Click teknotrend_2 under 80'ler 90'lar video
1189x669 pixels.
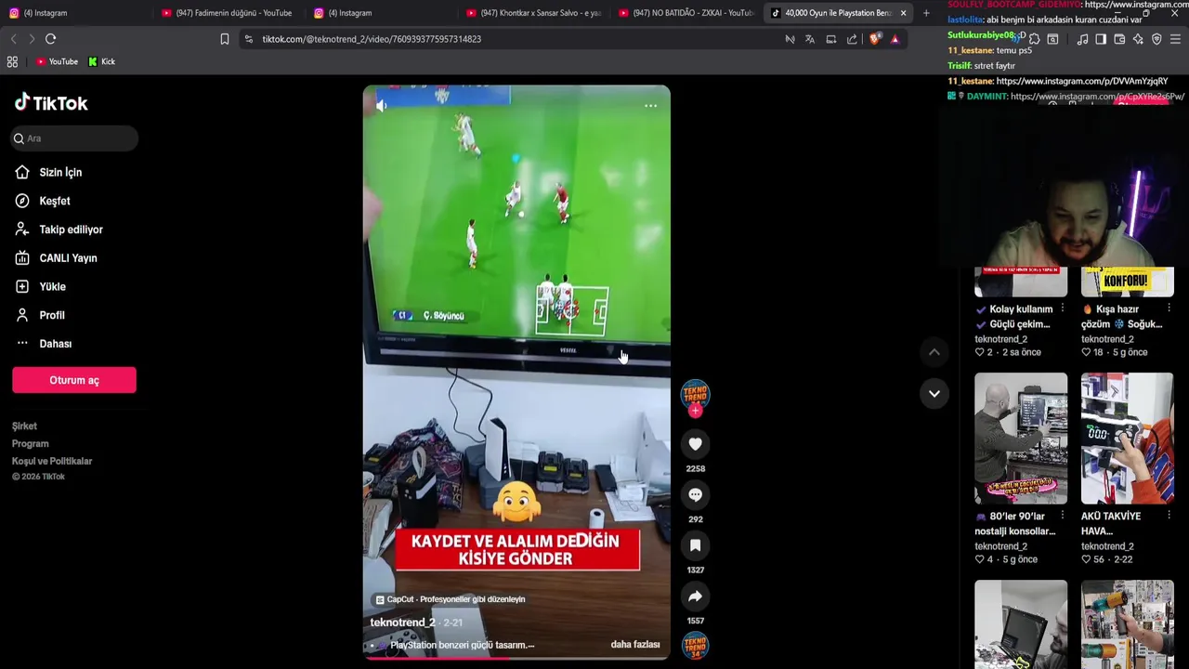point(1000,546)
